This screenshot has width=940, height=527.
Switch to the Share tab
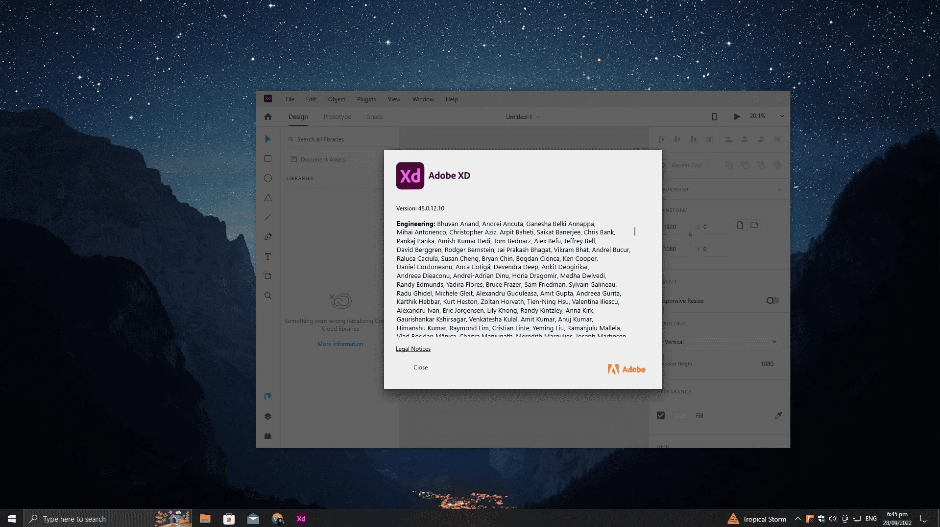coord(375,117)
